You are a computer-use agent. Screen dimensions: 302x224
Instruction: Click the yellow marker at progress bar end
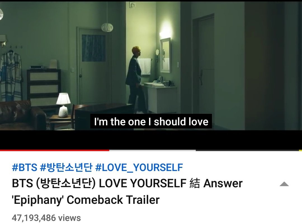(x=300, y=150)
